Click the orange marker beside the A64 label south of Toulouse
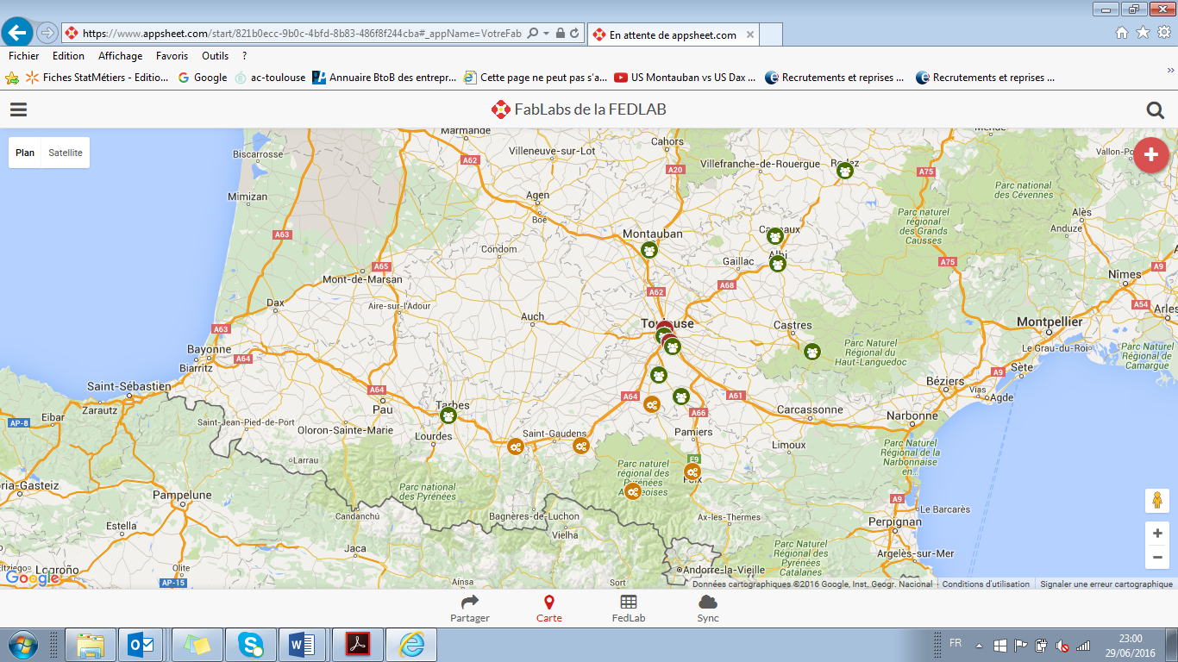The width and height of the screenshot is (1178, 662). pyautogui.click(x=652, y=404)
